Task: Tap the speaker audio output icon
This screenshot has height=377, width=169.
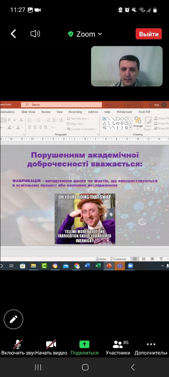Action: click(35, 34)
